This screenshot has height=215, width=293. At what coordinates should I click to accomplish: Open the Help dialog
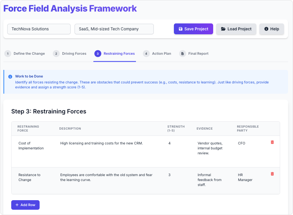click(272, 29)
